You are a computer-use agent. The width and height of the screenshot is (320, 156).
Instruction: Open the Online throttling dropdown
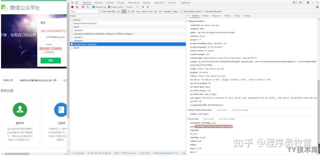click(x=132, y=7)
